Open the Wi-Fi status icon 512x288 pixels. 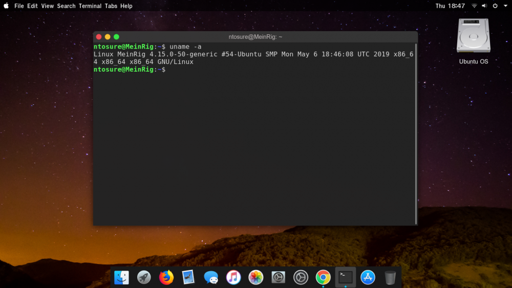pos(474,6)
